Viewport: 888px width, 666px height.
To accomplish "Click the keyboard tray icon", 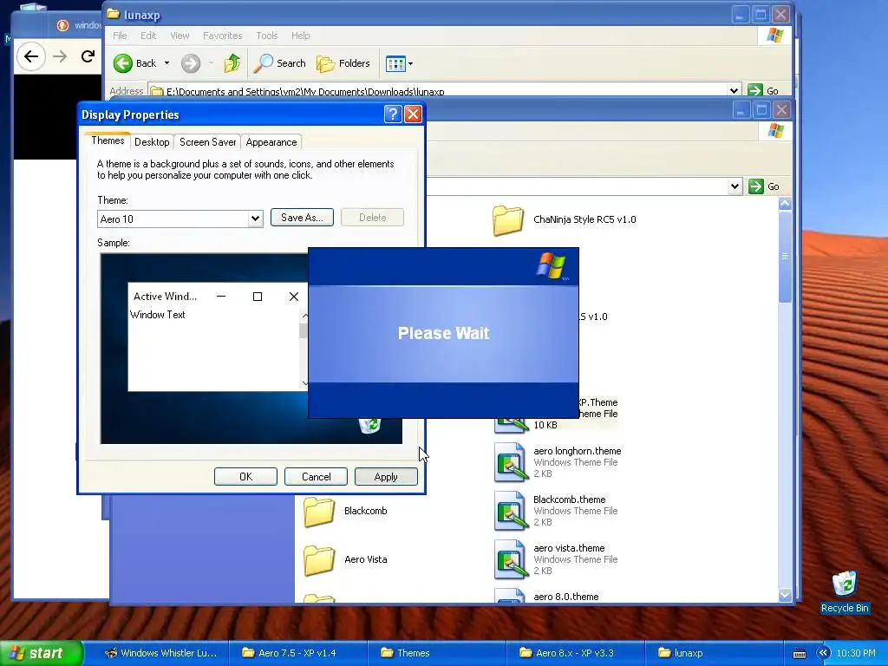I will pos(799,654).
